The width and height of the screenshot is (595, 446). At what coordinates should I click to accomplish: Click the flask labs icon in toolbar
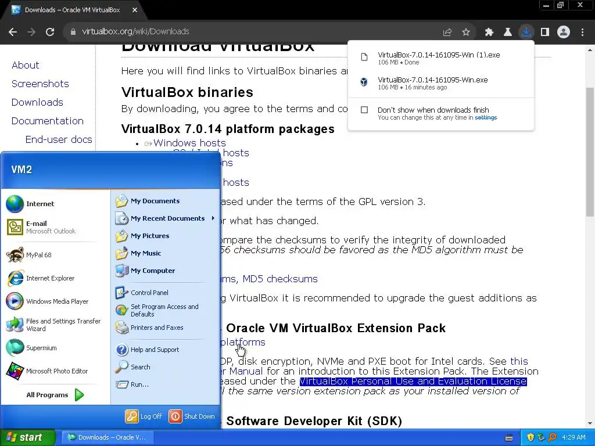(508, 33)
